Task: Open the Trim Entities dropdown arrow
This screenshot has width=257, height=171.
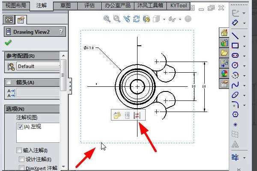Action: (x=244, y=158)
